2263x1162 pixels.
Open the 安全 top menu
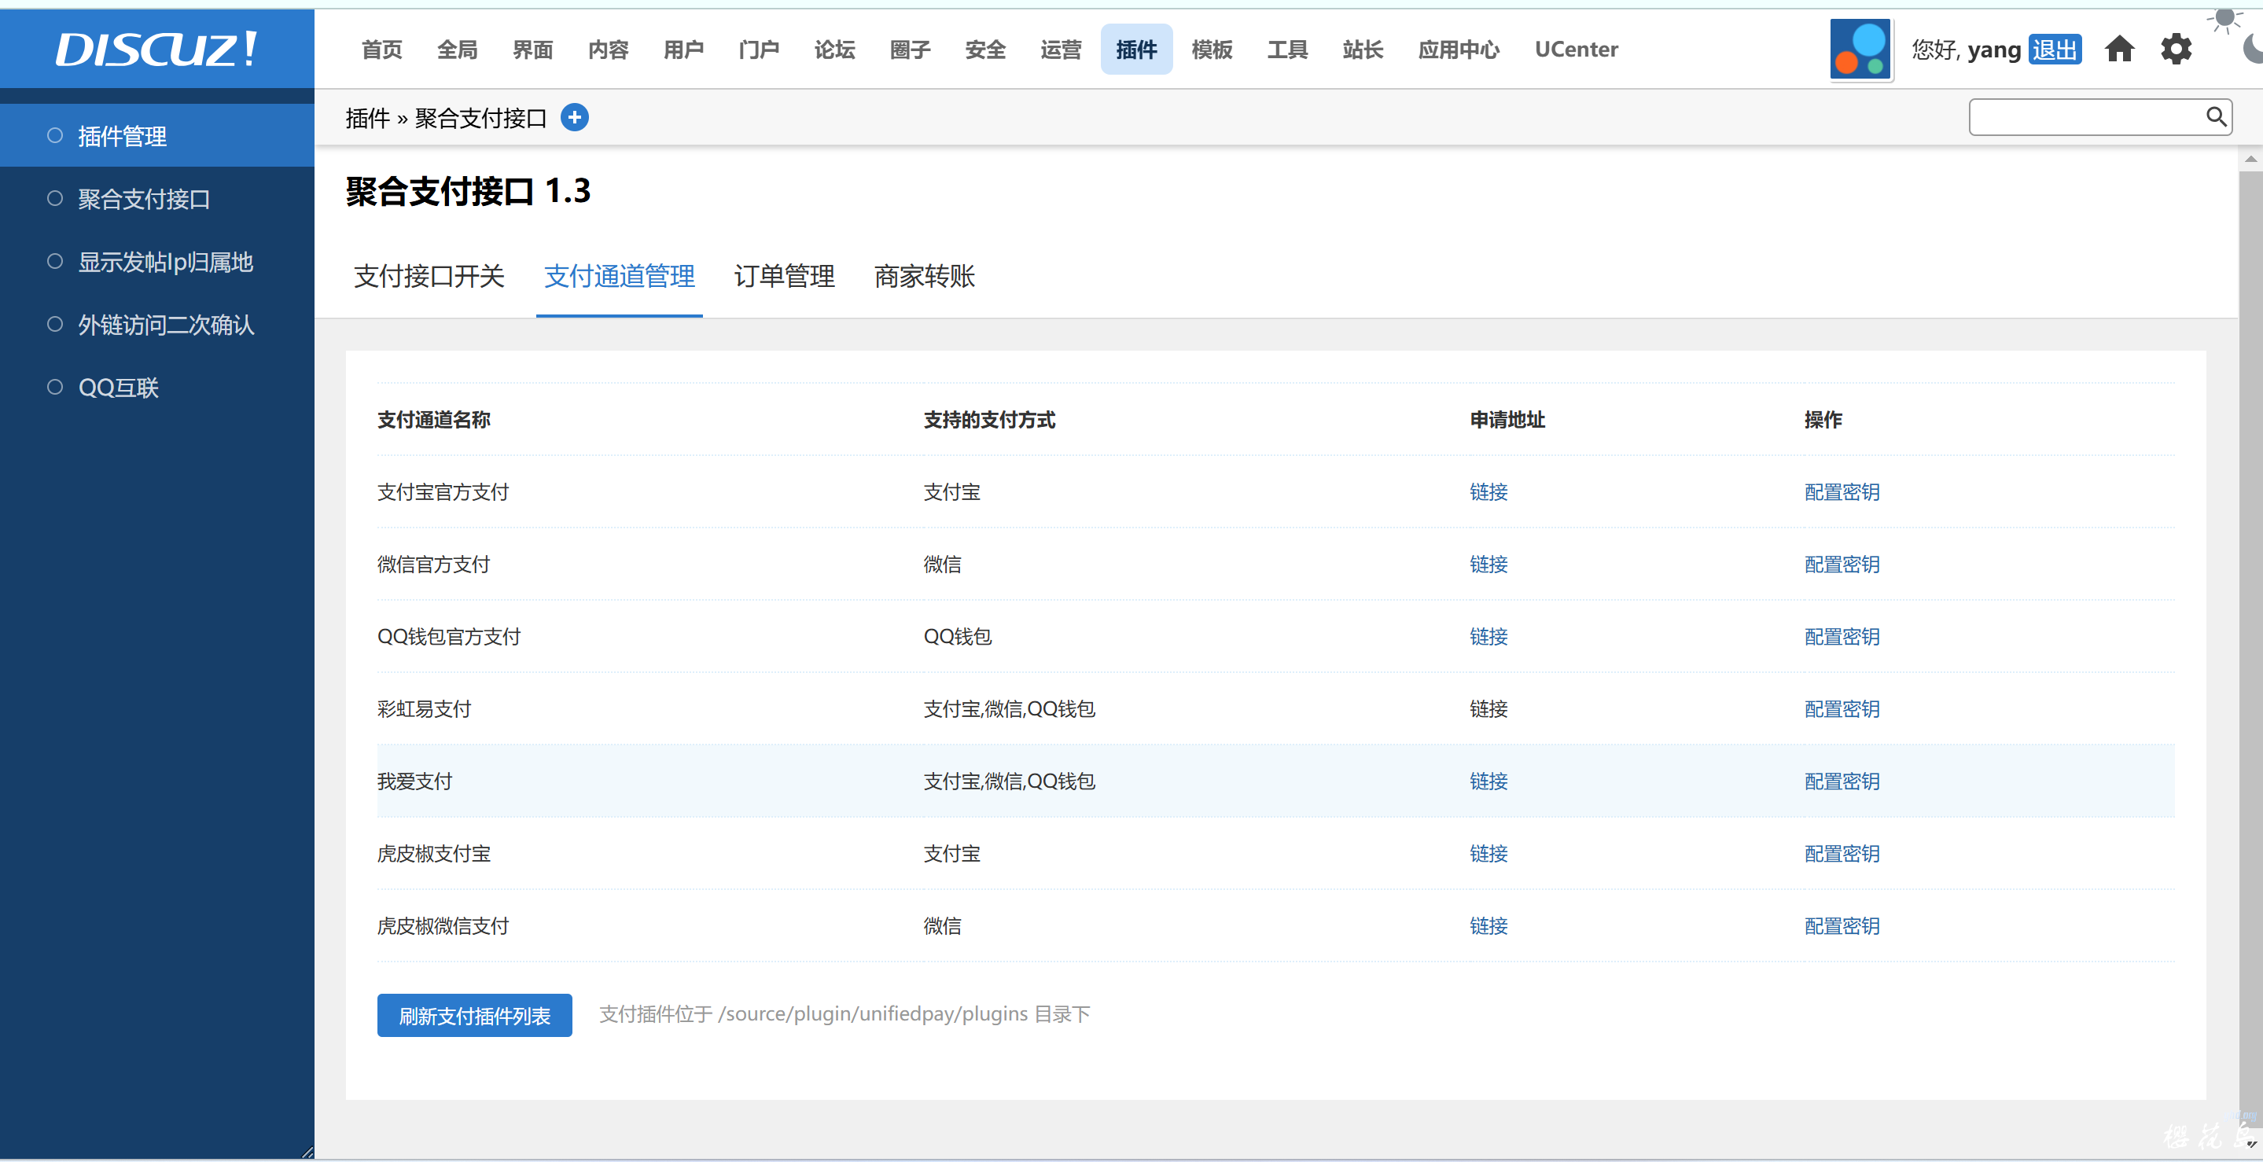[986, 50]
